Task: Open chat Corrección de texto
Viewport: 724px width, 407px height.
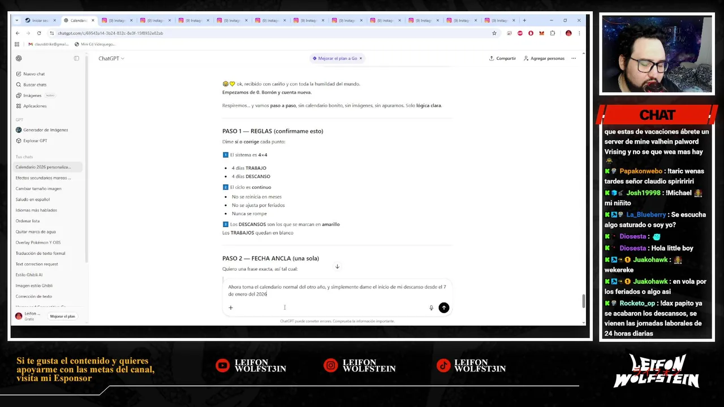Action: click(48, 296)
